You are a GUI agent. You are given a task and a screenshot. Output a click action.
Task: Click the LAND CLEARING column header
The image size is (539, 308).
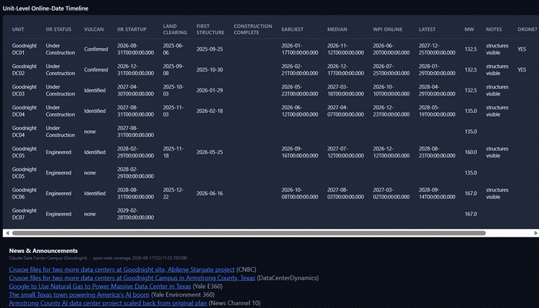[x=175, y=29]
